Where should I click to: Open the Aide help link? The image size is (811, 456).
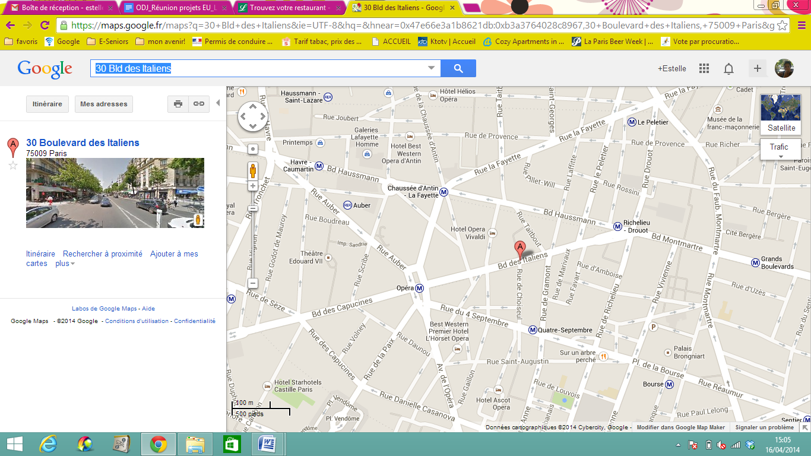[148, 309]
